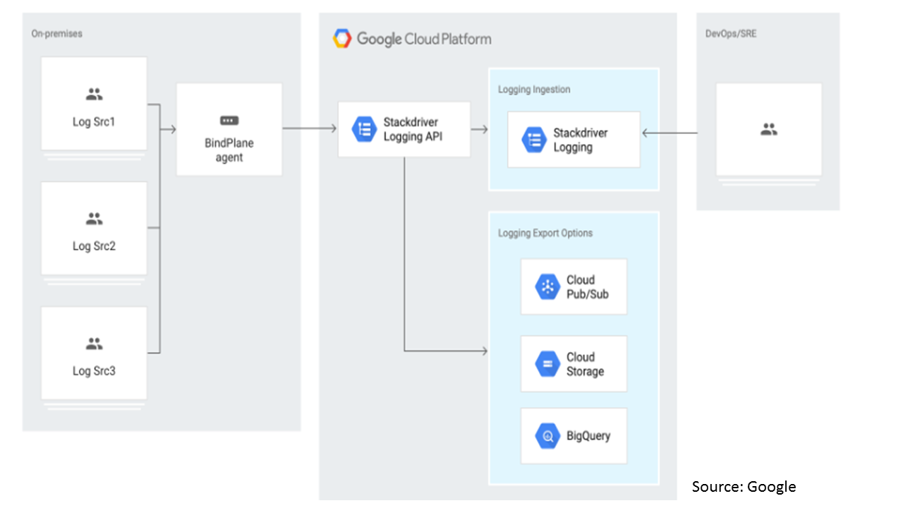
Task: Click the BigQuery hexagon icon
Action: [x=547, y=436]
